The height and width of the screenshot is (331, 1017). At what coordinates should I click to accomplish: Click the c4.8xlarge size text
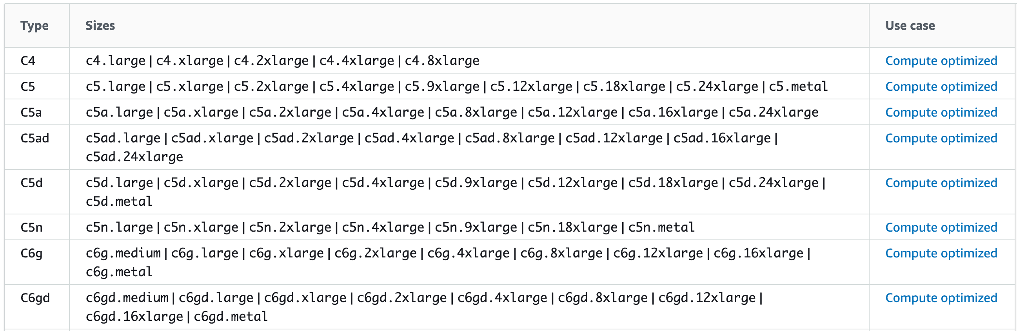442,61
